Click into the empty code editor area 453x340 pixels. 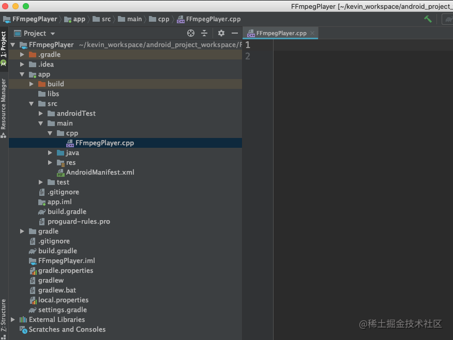tap(363, 189)
